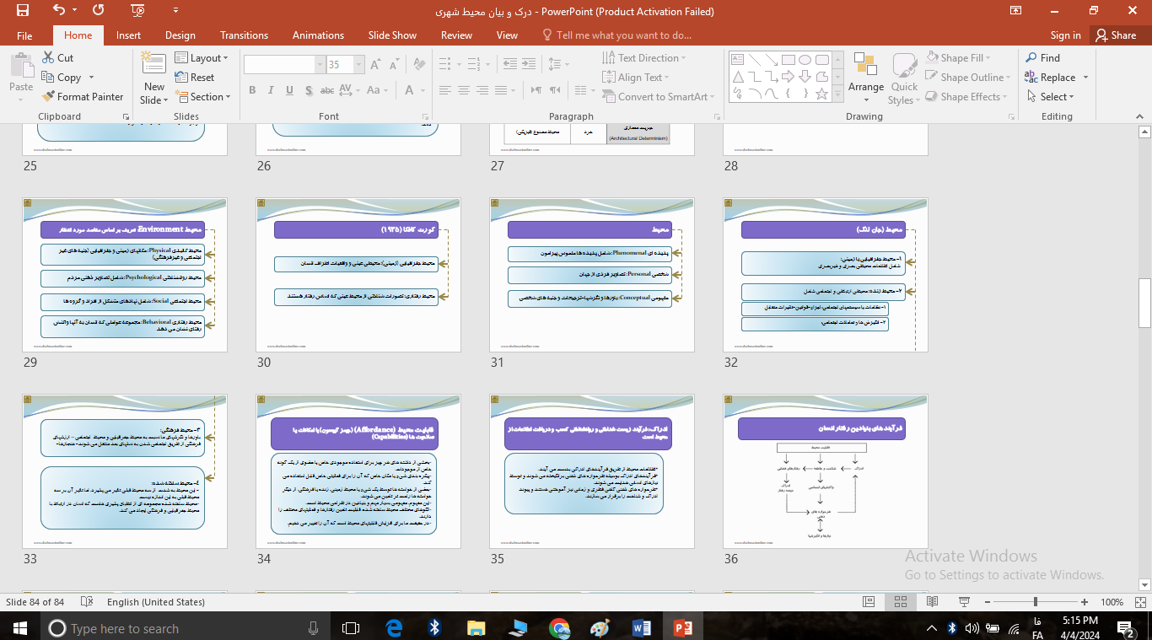Open the Layout dropdown
The width and height of the screenshot is (1152, 640).
click(x=202, y=57)
